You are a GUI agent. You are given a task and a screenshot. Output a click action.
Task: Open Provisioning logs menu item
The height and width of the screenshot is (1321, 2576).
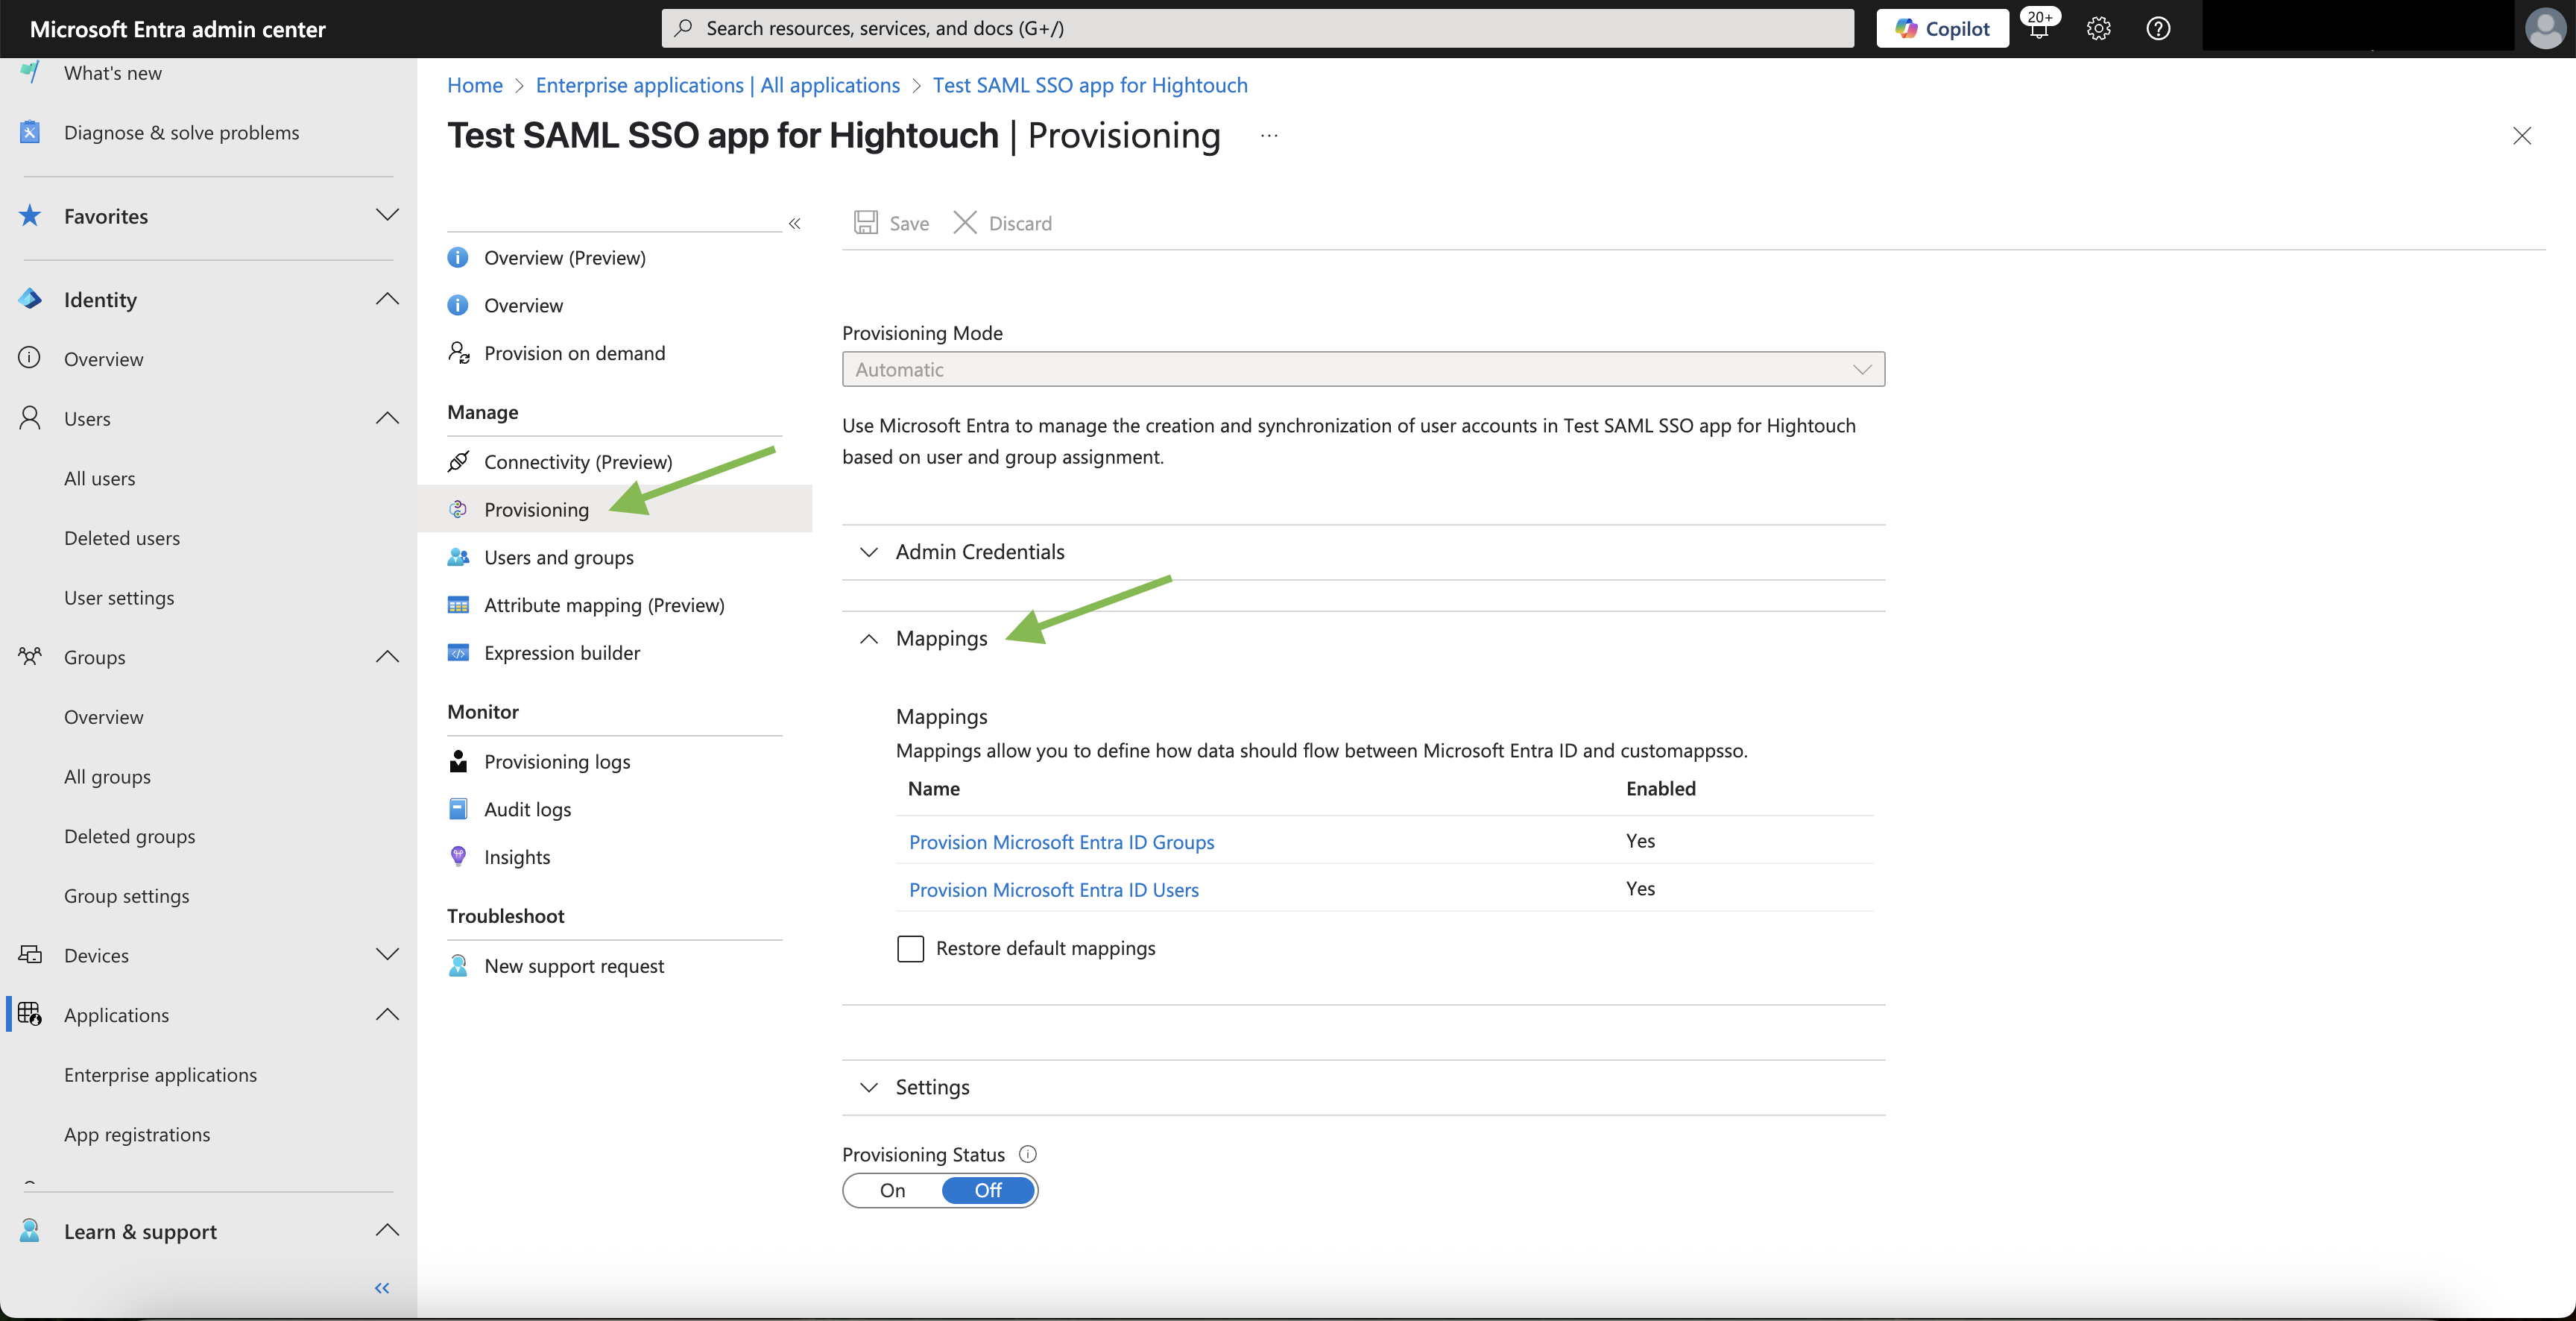click(557, 762)
